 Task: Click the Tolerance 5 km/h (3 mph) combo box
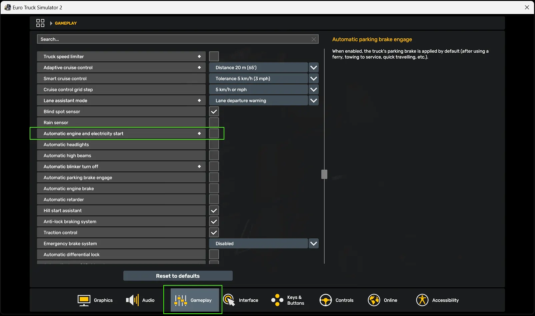tap(258, 78)
